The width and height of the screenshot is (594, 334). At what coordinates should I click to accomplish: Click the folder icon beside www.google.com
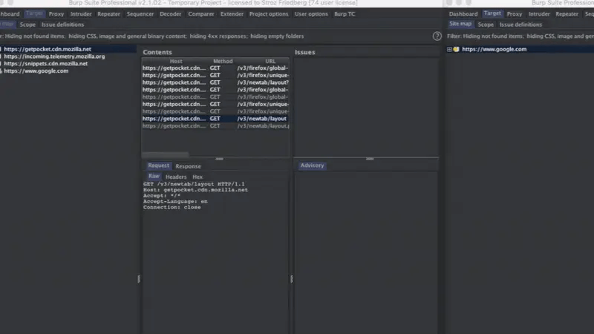[457, 50]
